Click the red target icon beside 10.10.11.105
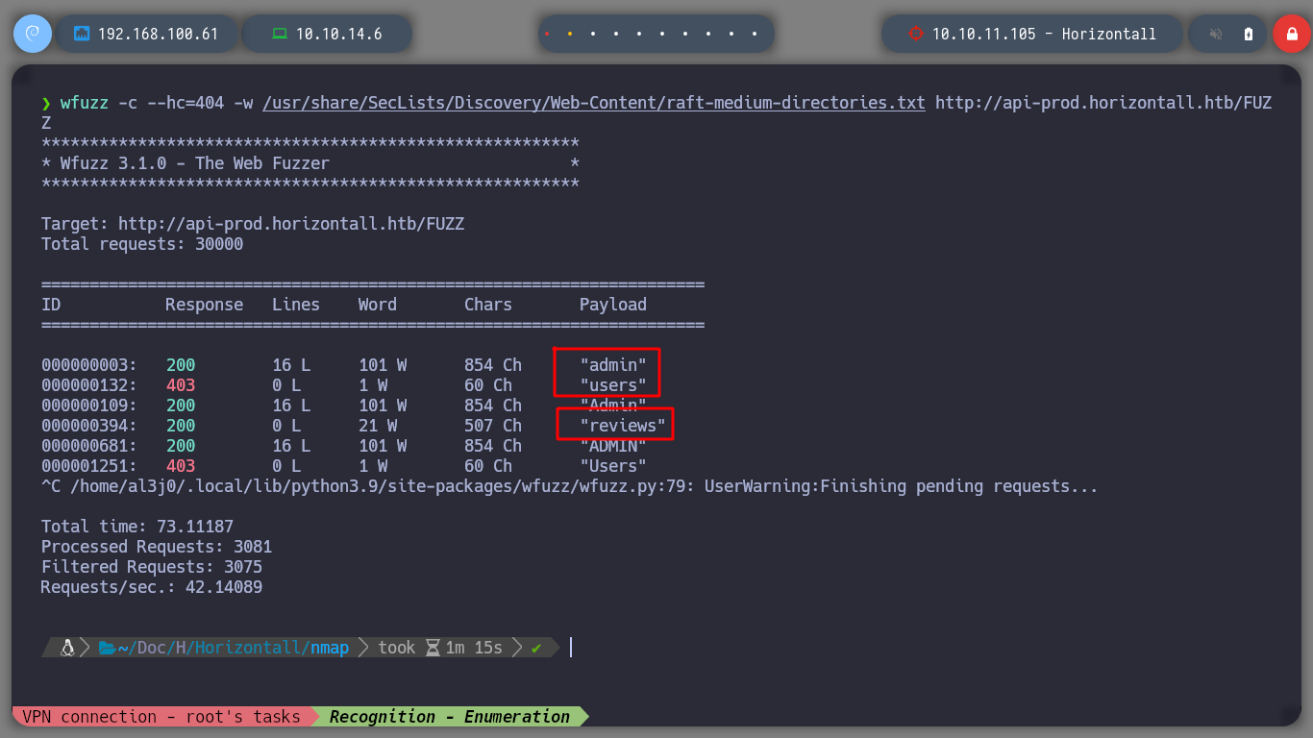1313x738 pixels. [915, 34]
